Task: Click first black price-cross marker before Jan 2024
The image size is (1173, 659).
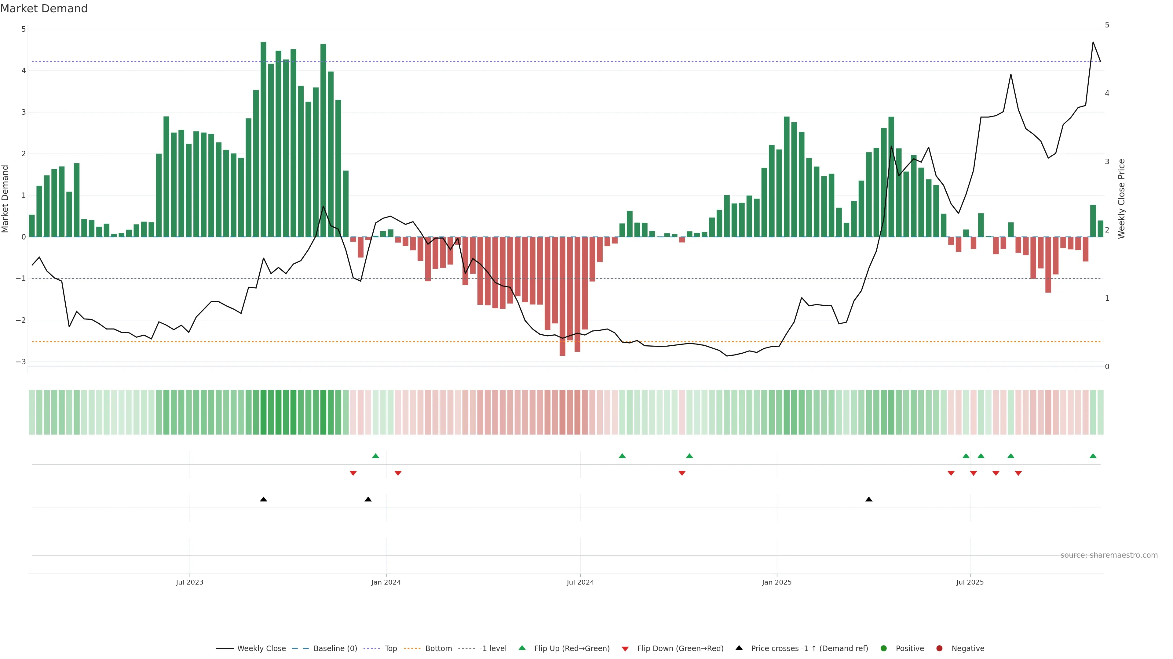Action: pos(263,499)
